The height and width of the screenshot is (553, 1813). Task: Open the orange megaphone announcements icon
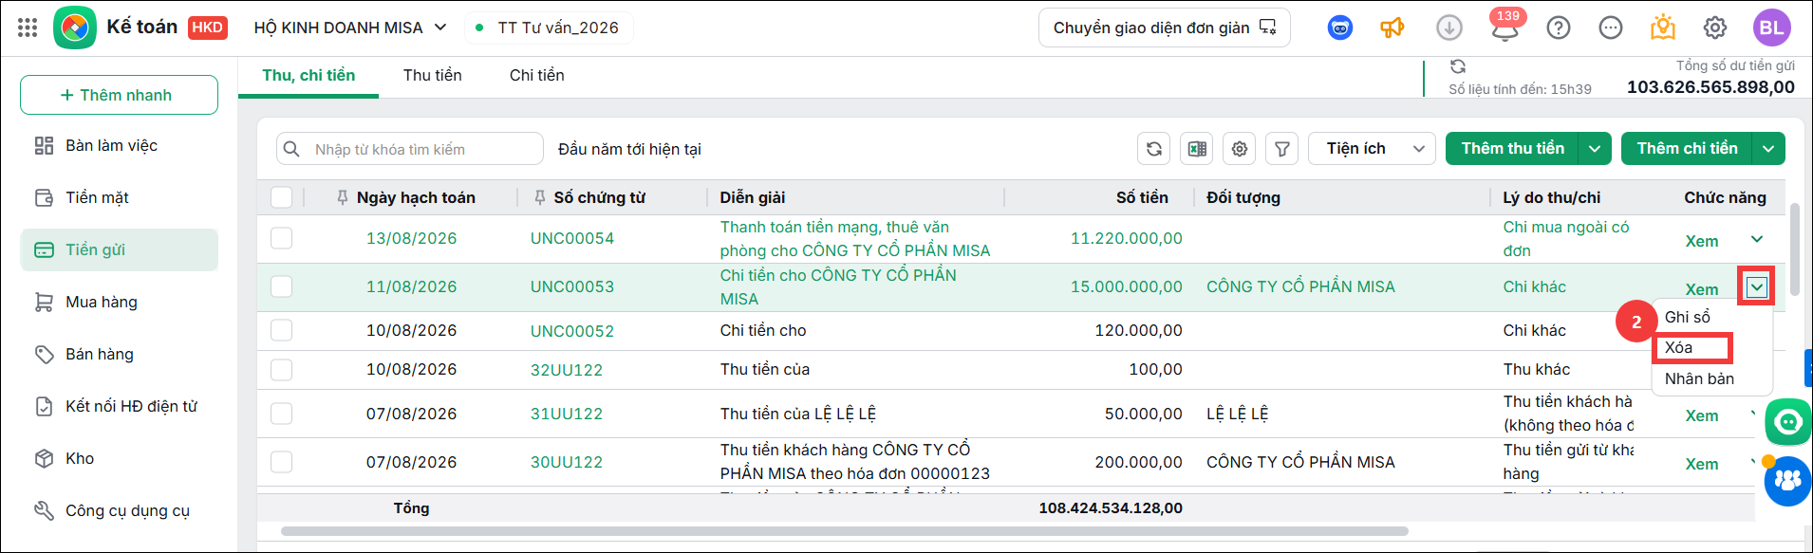pos(1392,28)
